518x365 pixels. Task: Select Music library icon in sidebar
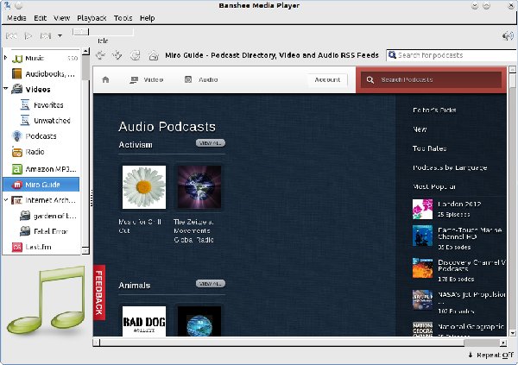pyautogui.click(x=17, y=59)
